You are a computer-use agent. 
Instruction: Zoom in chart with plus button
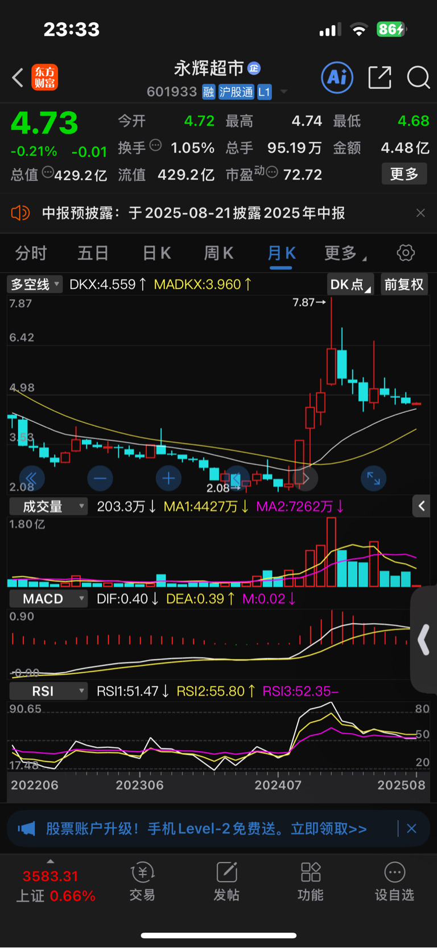point(168,478)
